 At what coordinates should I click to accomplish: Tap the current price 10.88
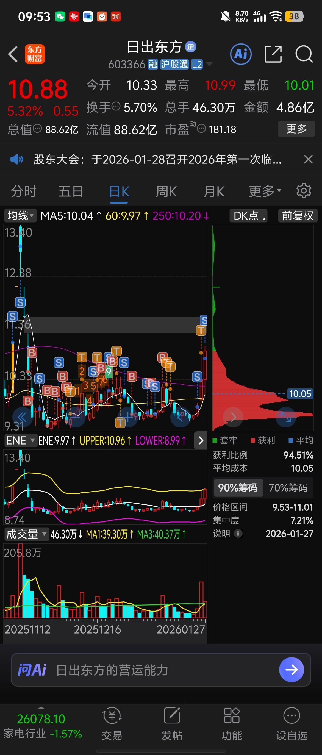[38, 89]
